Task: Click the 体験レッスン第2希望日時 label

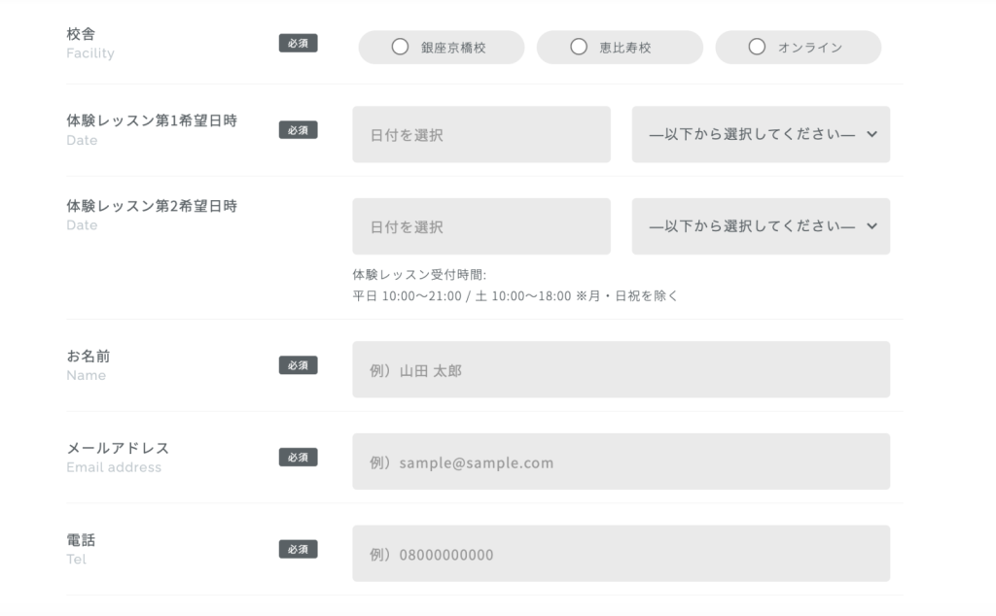Action: click(152, 206)
